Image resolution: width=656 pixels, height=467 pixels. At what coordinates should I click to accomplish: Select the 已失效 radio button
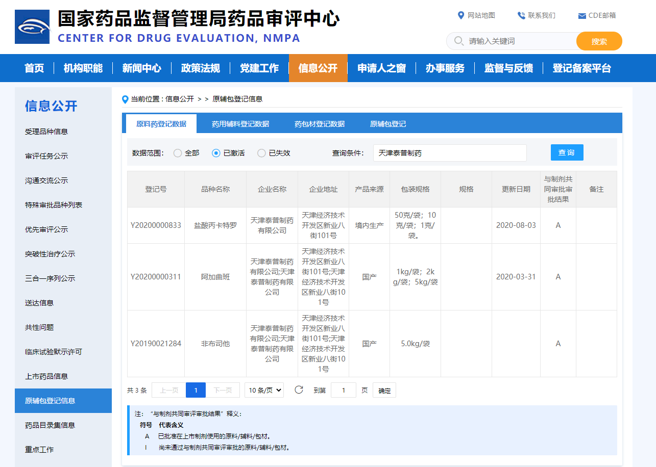coord(261,153)
